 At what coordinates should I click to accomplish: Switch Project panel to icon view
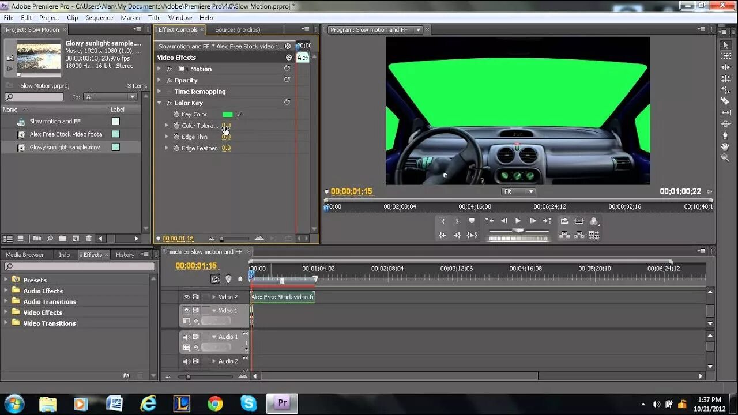pyautogui.click(x=21, y=239)
